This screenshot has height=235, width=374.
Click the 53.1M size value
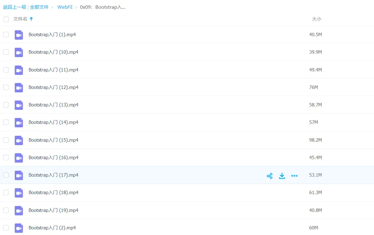(315, 175)
